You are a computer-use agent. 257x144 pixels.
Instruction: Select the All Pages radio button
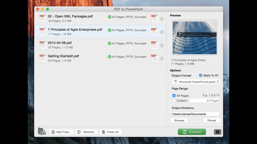[174, 96]
